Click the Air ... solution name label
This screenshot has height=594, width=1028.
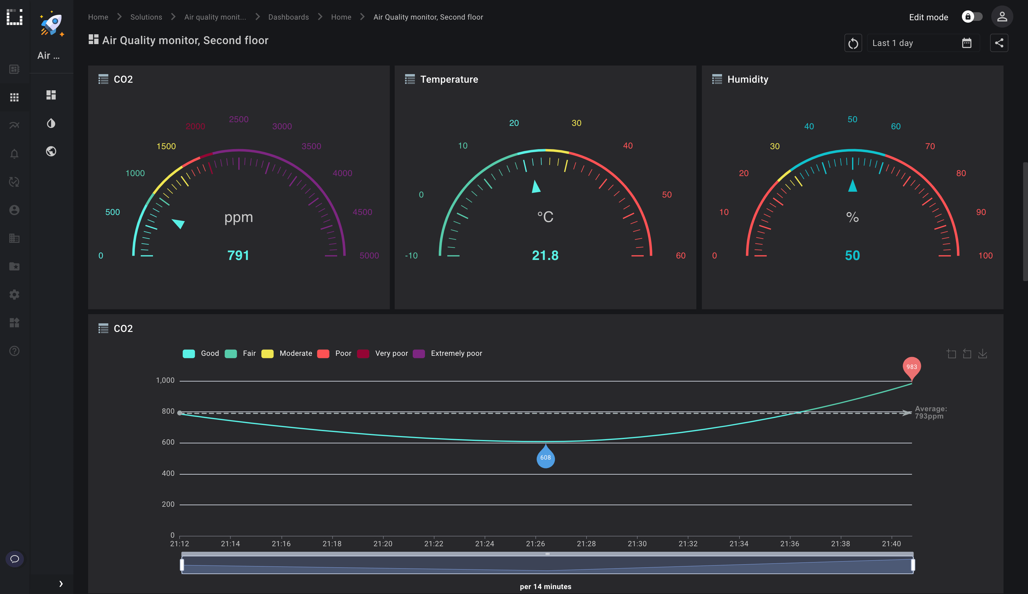point(49,55)
